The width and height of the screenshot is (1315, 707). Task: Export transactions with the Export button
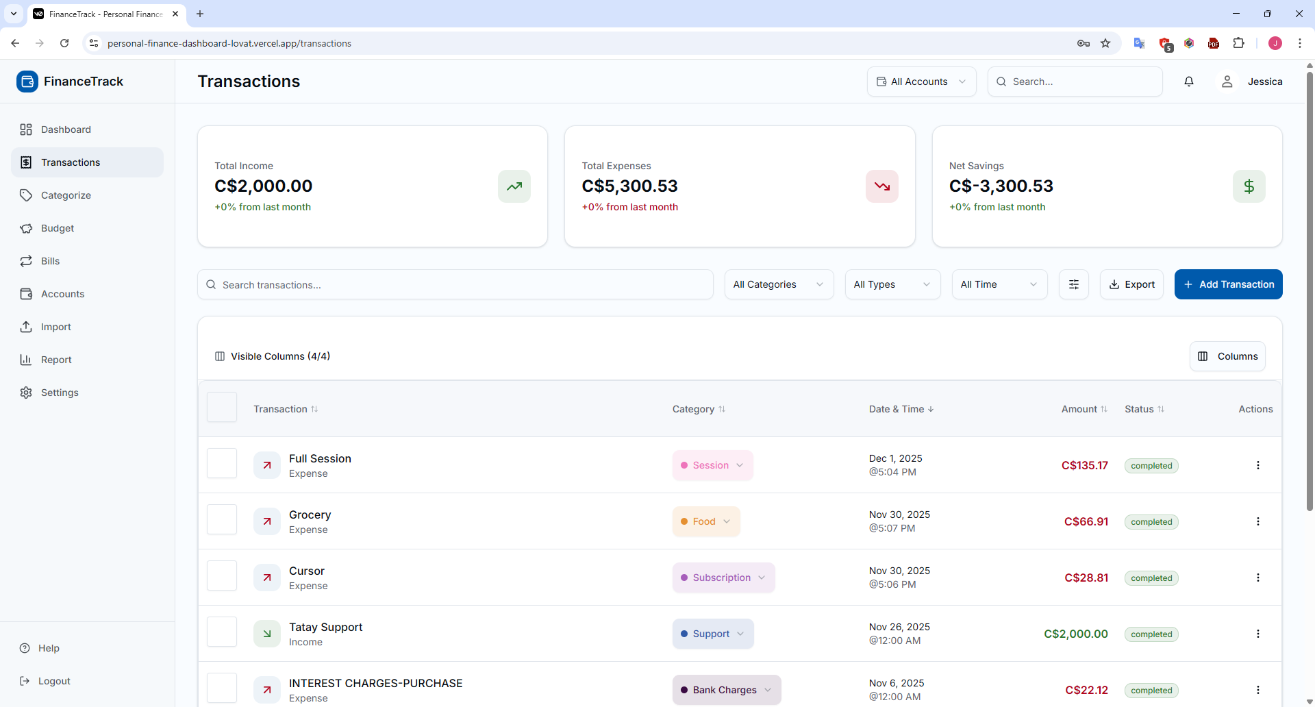[1131, 284]
